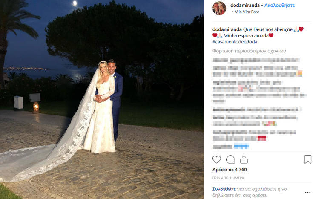313x199 pixels.
Task: Click the Συνδεθείτε login link
Action: pos(224,189)
